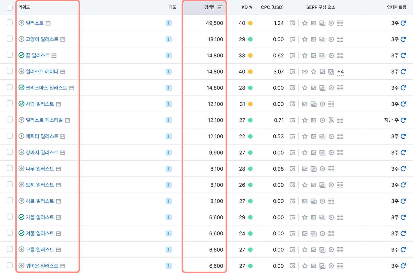Select the checkbox for 꽃 일러스트 row
Screen dimensions: 413x273
click(10, 55)
